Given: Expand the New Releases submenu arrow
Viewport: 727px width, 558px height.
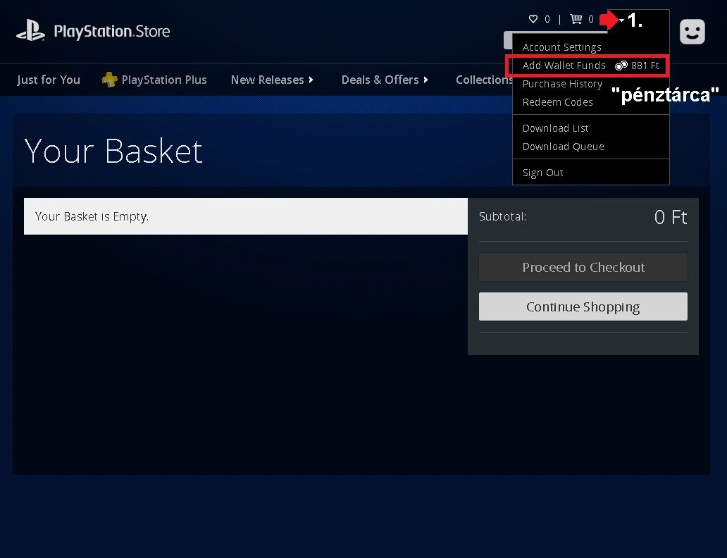Looking at the screenshot, I should coord(311,80).
